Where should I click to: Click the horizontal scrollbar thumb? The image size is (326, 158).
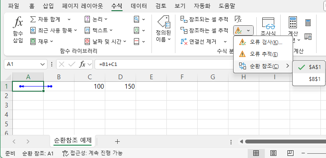point(285,142)
